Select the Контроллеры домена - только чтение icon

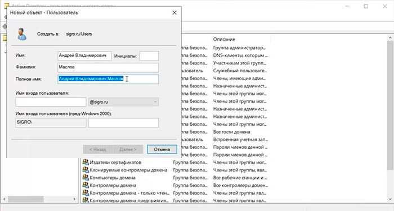click(x=86, y=192)
